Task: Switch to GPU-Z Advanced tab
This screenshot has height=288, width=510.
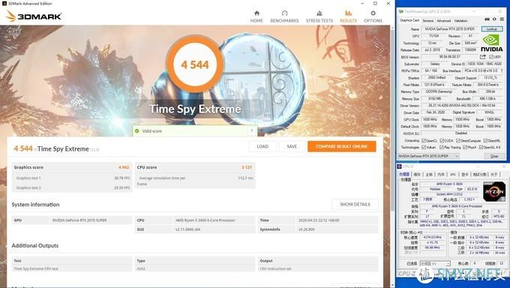Action: [x=444, y=20]
